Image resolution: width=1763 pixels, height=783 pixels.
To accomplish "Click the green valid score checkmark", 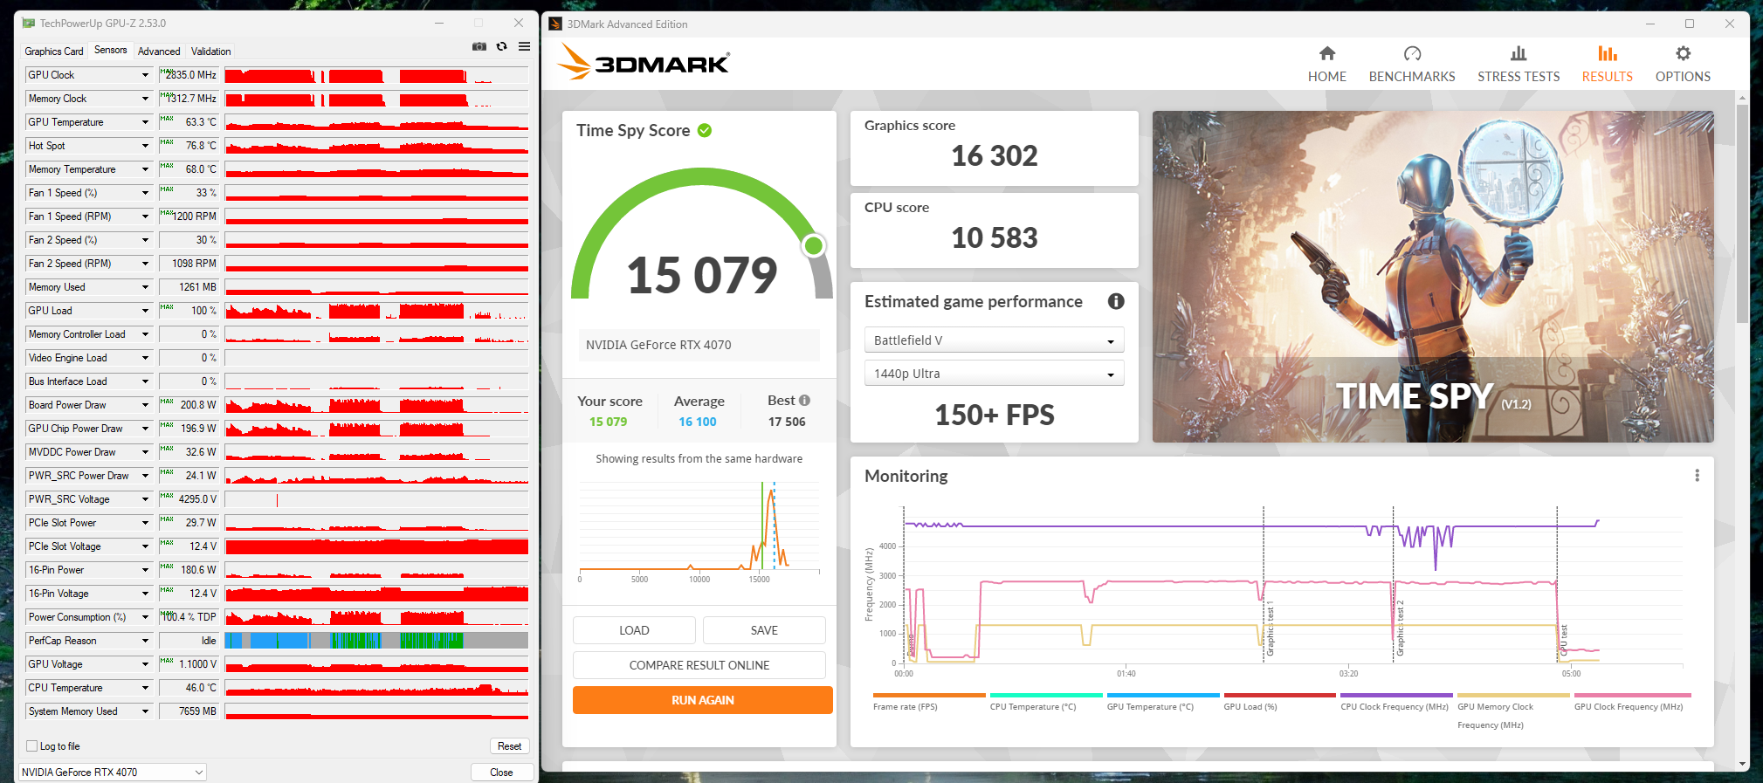I will point(705,131).
